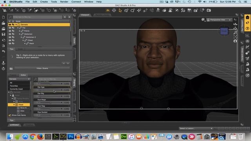
Task: Click the Render camera icon in toolbar
Action: click(x=209, y=11)
